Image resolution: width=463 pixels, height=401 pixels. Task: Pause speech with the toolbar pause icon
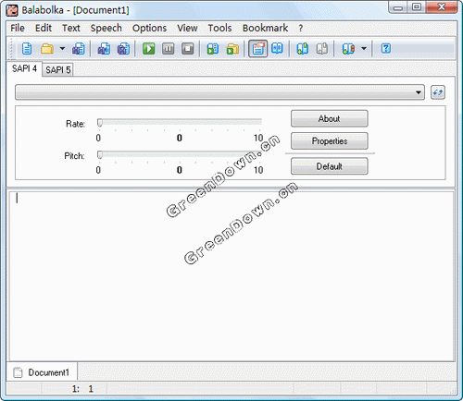169,49
